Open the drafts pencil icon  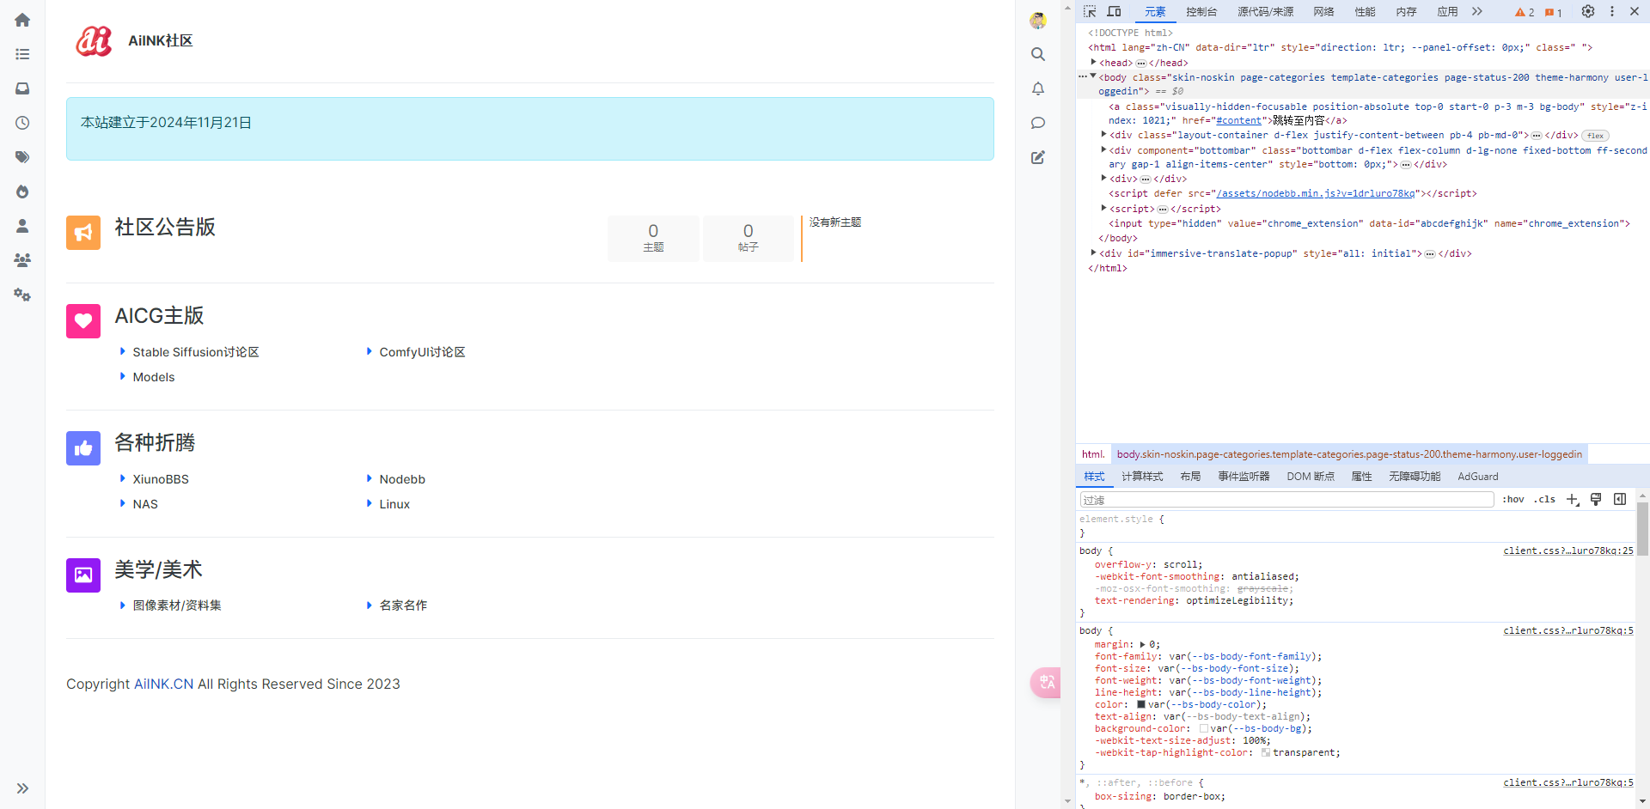(1038, 157)
